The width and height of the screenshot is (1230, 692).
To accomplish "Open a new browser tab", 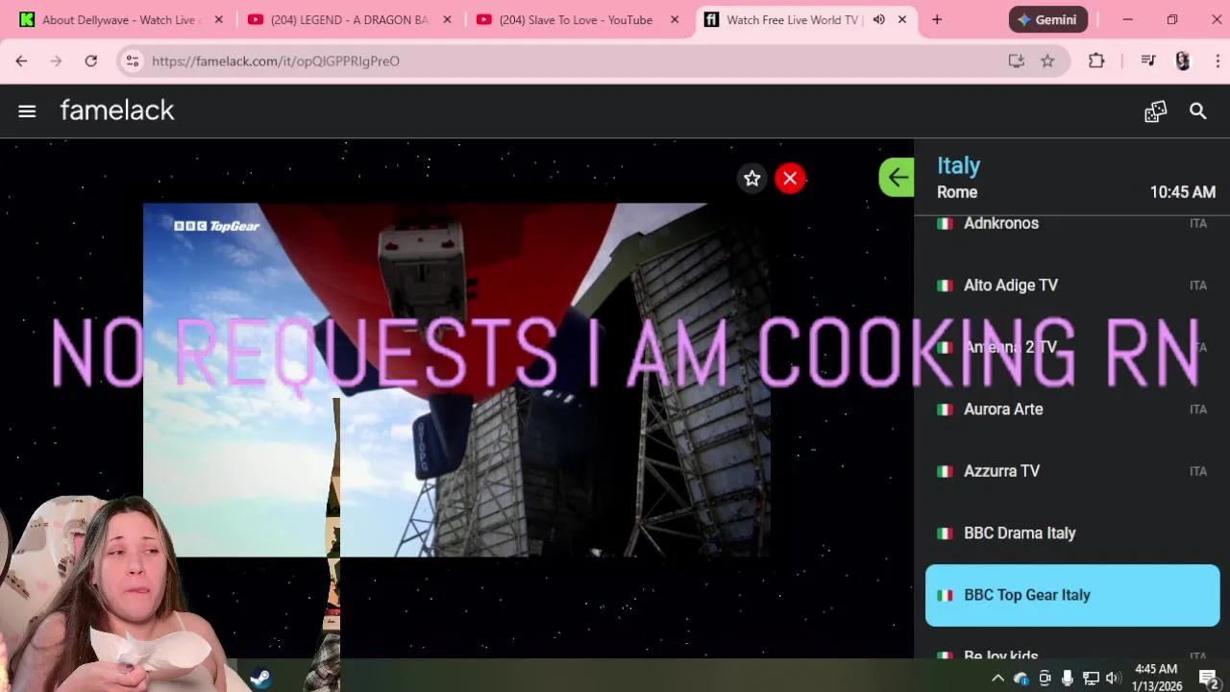I will coord(937,19).
